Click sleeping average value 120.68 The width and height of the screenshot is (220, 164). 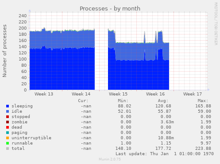click(163, 106)
